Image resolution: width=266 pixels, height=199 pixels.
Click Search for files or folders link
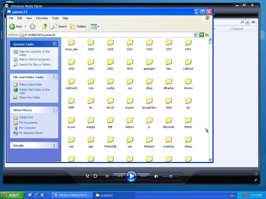[35, 65]
